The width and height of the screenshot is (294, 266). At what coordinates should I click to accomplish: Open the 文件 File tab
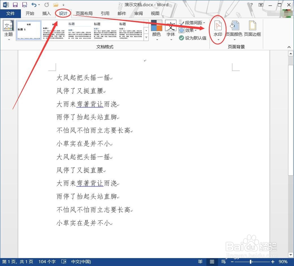click(x=10, y=13)
